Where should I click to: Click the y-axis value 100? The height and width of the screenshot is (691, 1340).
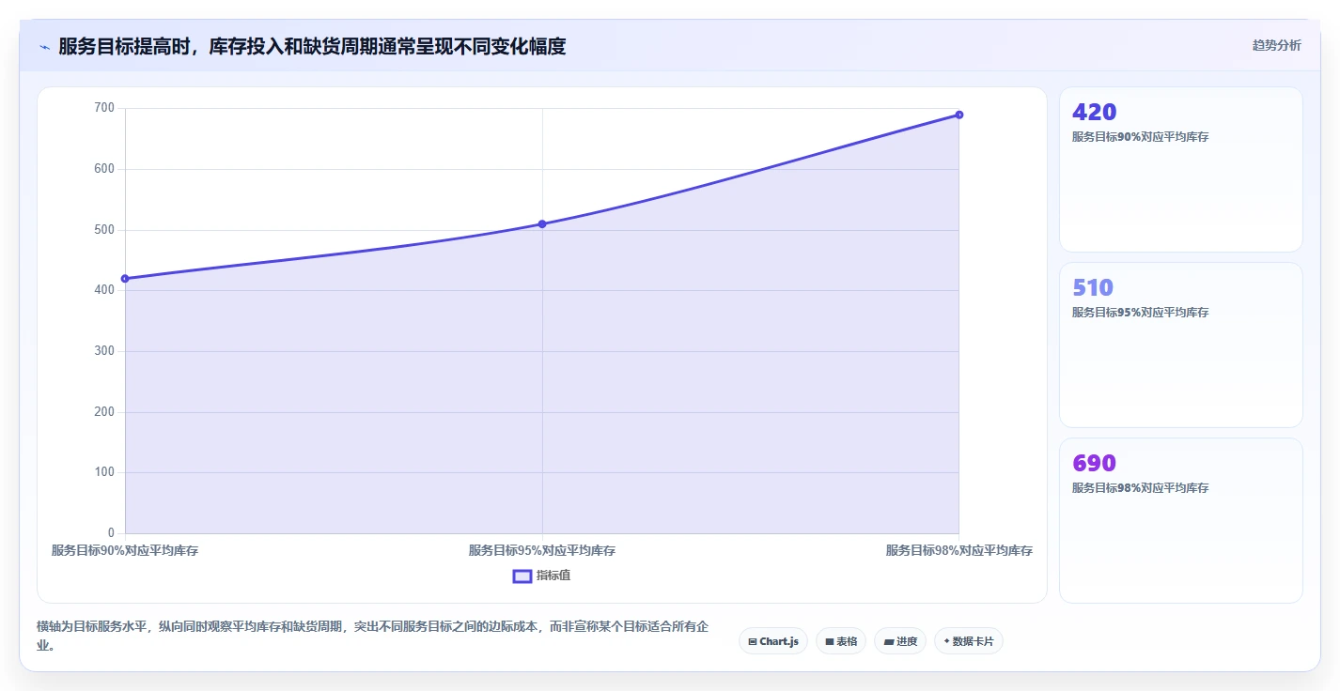coord(104,472)
